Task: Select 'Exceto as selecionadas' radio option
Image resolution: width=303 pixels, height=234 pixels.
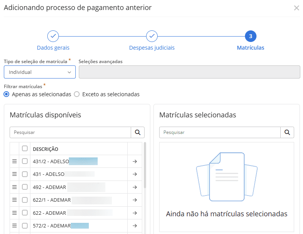Action: coord(77,94)
